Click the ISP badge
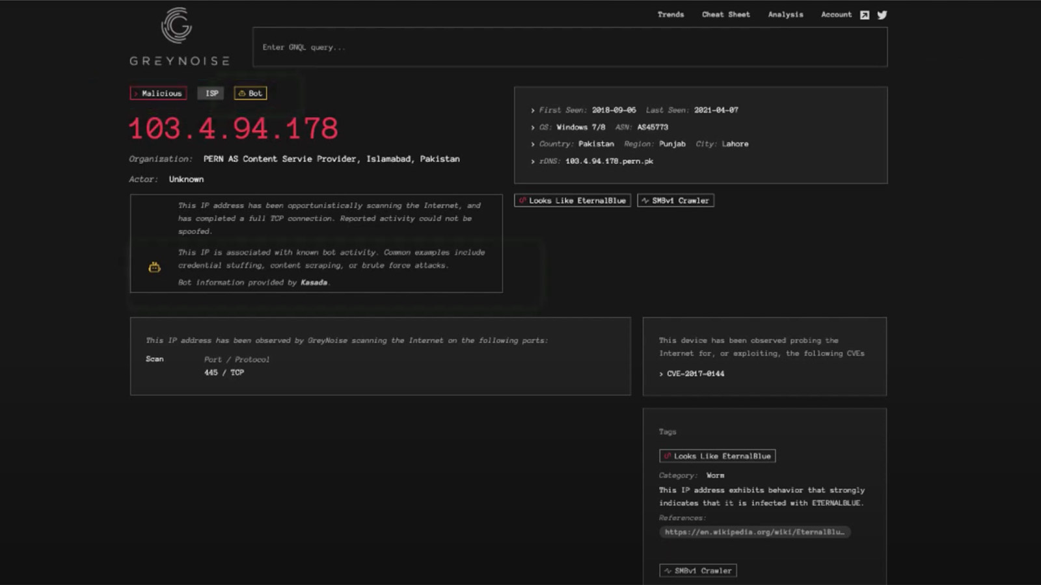The image size is (1041, 585). (211, 93)
